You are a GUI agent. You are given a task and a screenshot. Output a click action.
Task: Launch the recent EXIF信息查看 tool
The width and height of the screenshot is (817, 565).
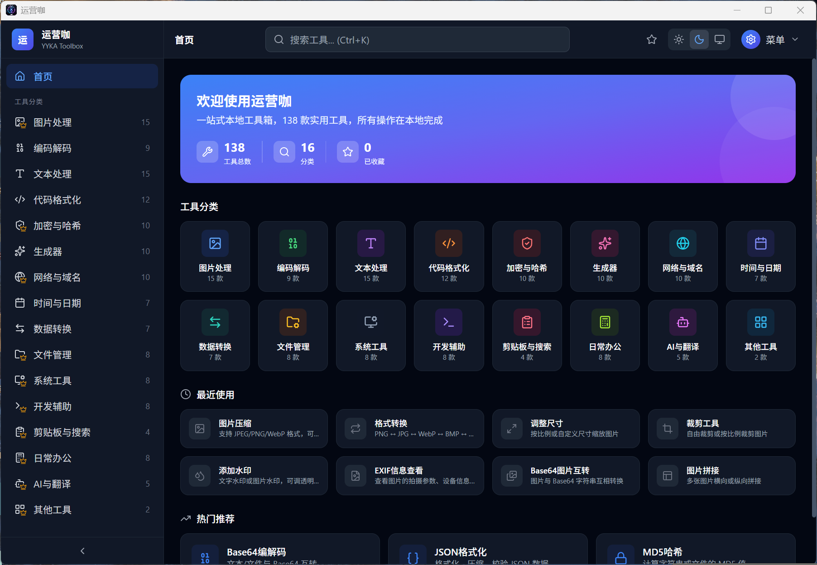coord(410,476)
